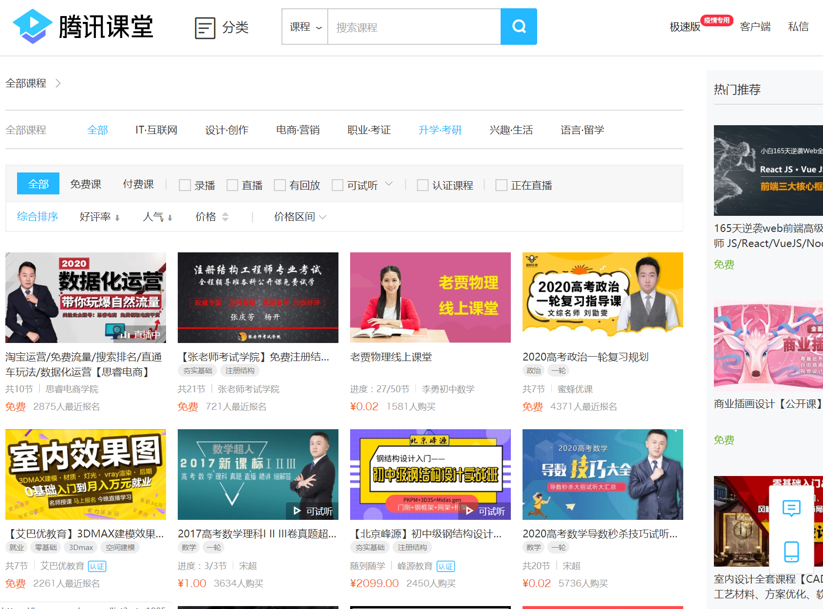Open the floating feedback chat icon

click(x=791, y=508)
